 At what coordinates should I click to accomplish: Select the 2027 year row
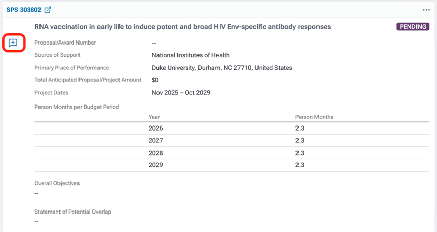pos(155,141)
